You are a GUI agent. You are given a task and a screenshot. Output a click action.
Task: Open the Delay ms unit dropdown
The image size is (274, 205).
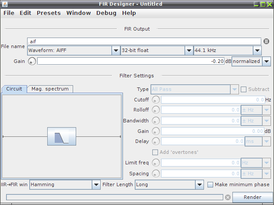258,141
